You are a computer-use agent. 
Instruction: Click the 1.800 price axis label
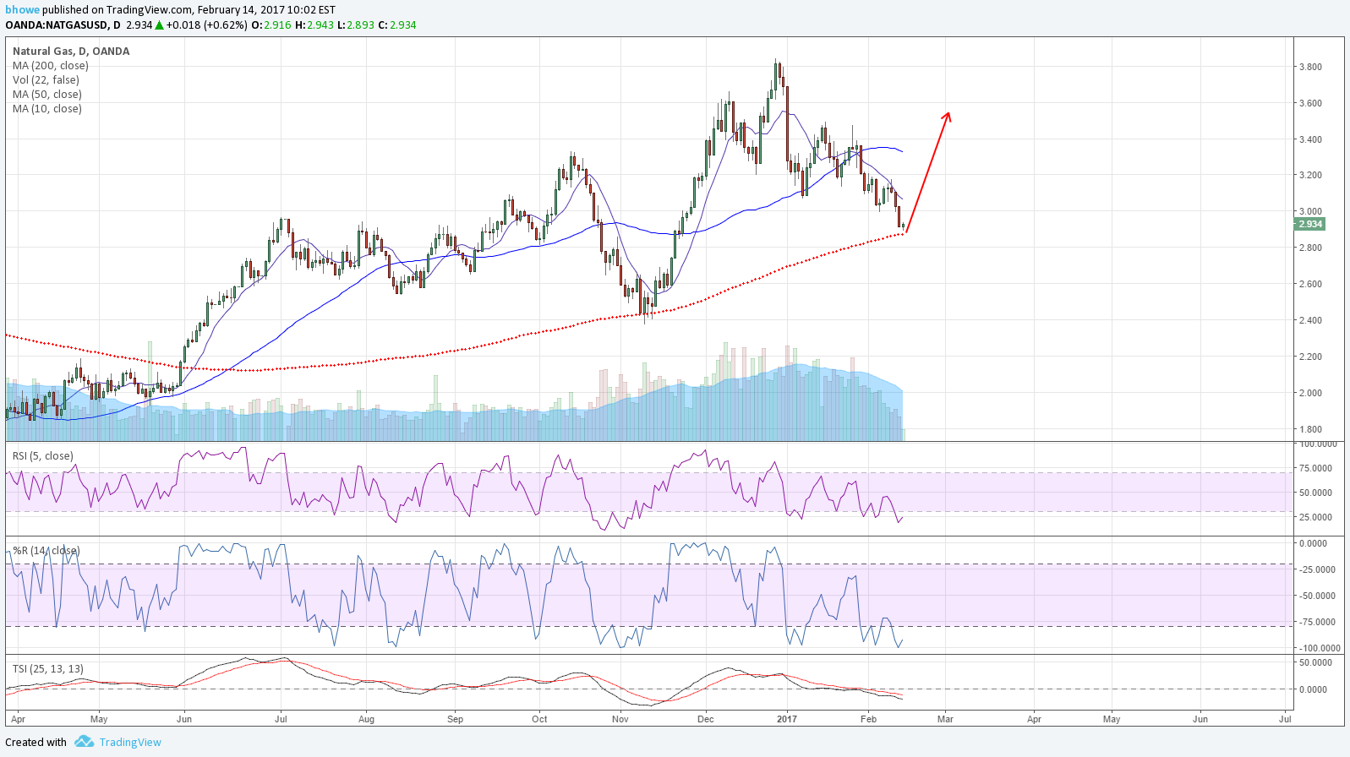(1311, 429)
